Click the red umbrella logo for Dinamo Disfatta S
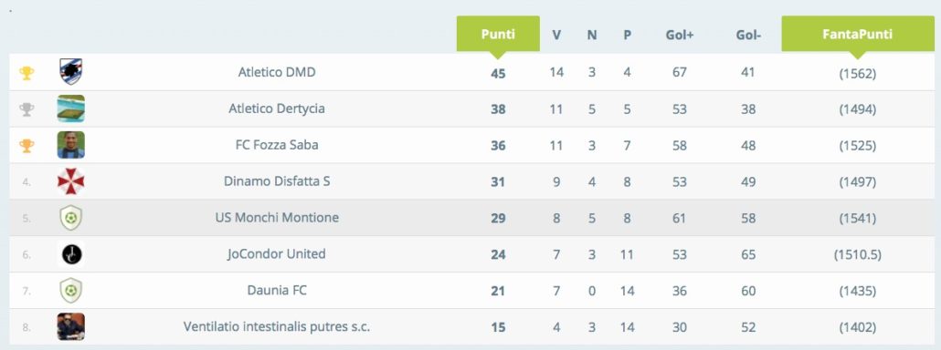The width and height of the screenshot is (941, 350). click(x=71, y=181)
